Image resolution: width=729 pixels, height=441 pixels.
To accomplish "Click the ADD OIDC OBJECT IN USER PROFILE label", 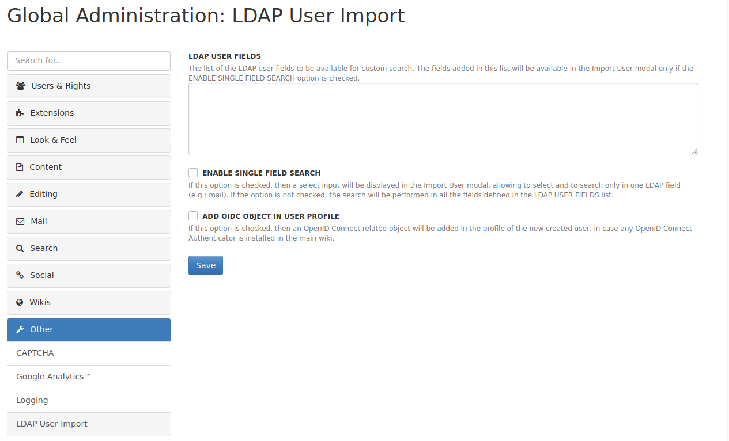I will click(x=271, y=216).
